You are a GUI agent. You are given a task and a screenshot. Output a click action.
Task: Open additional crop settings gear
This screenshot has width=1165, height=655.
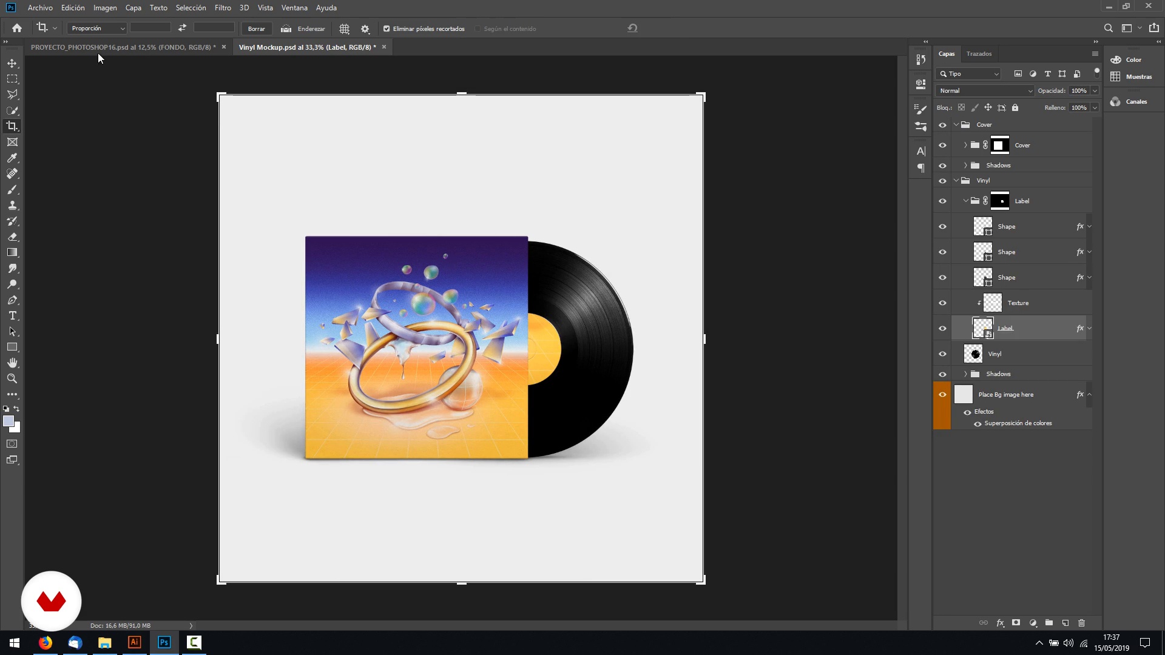[x=365, y=29]
